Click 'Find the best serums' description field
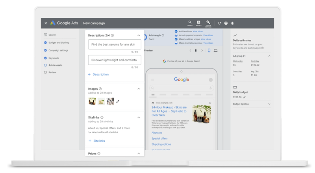The width and height of the screenshot is (315, 173). coord(115,44)
